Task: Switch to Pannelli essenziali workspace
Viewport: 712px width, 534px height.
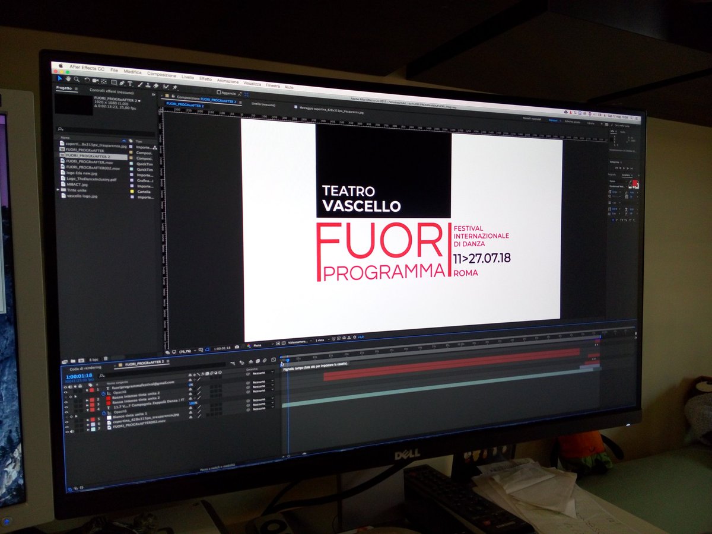Action: 531,119
